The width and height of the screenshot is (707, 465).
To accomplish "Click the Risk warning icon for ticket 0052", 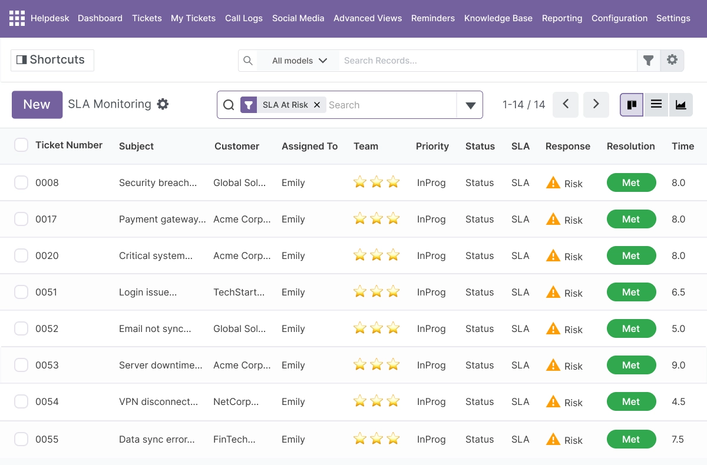I will pyautogui.click(x=553, y=328).
